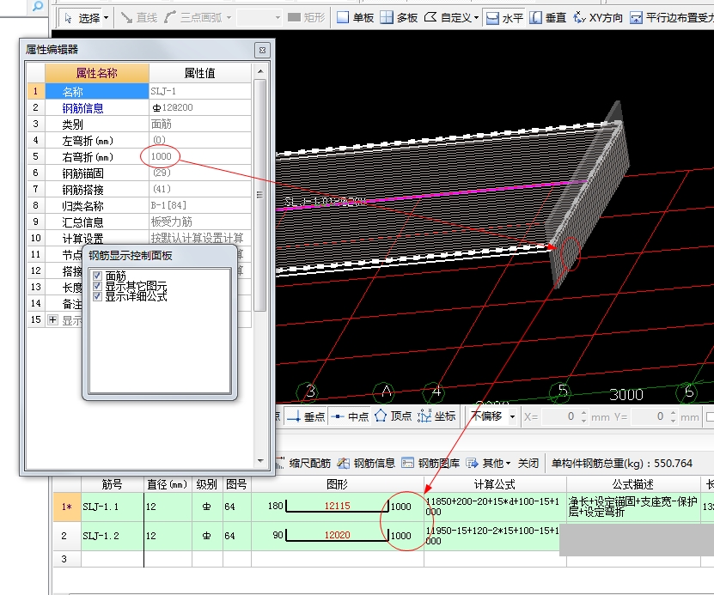Screen dimensions: 714x595
Task: Increase the X offset stepper
Action: 583,413
